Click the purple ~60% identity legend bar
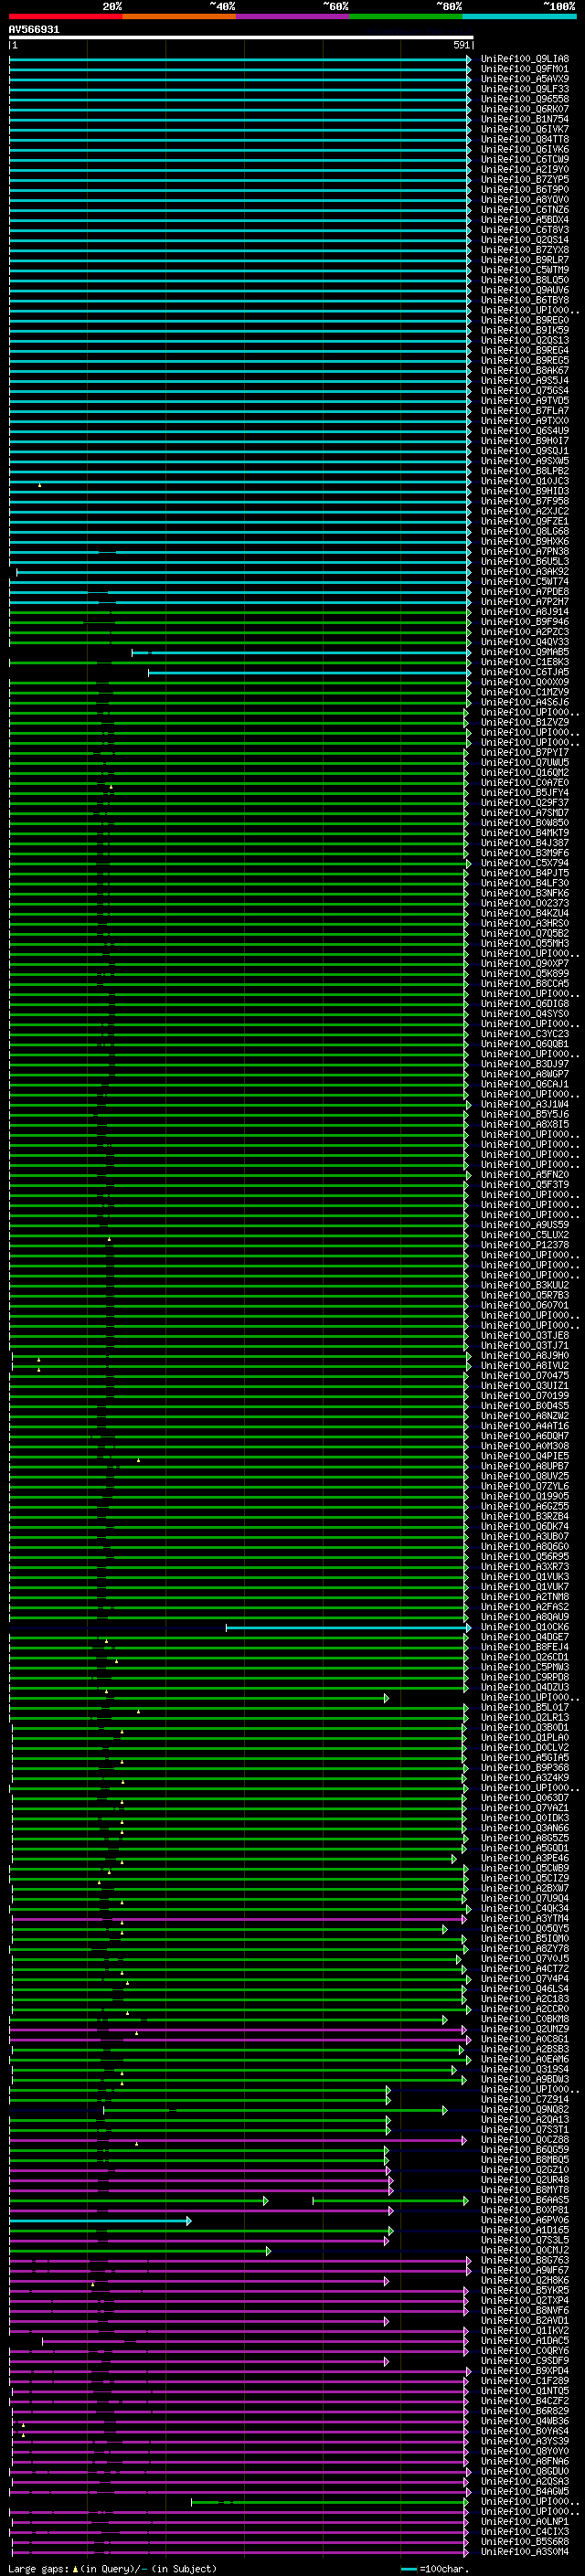 pos(293,16)
